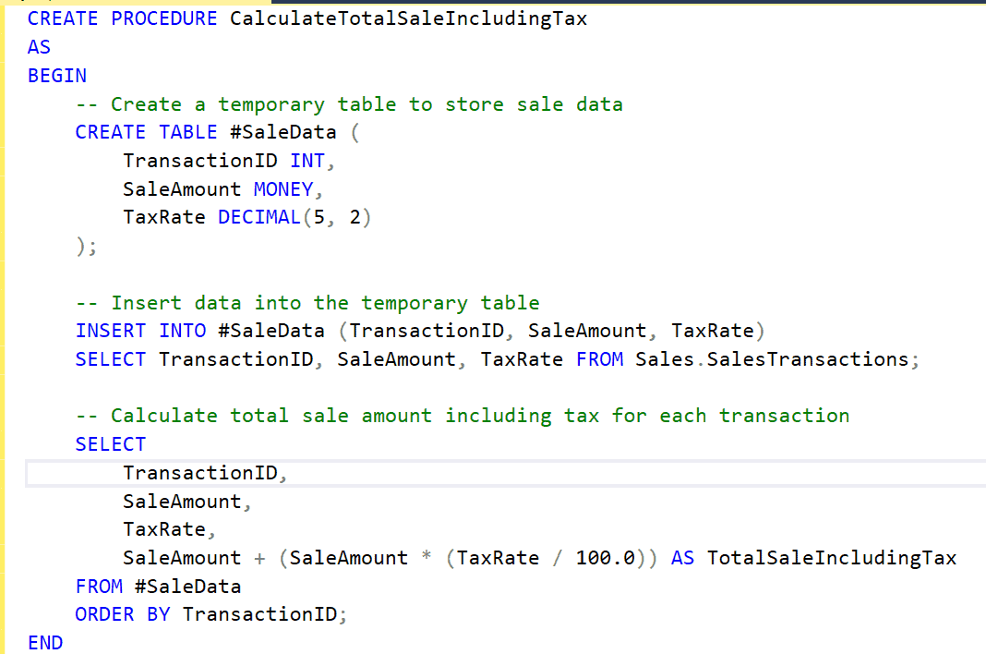Viewport: 986px width, 654px height.
Task: Select the procedure name CalculateTotalSaleIncludingTax
Action: 408,18
